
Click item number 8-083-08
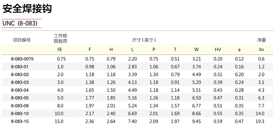pos(20,106)
